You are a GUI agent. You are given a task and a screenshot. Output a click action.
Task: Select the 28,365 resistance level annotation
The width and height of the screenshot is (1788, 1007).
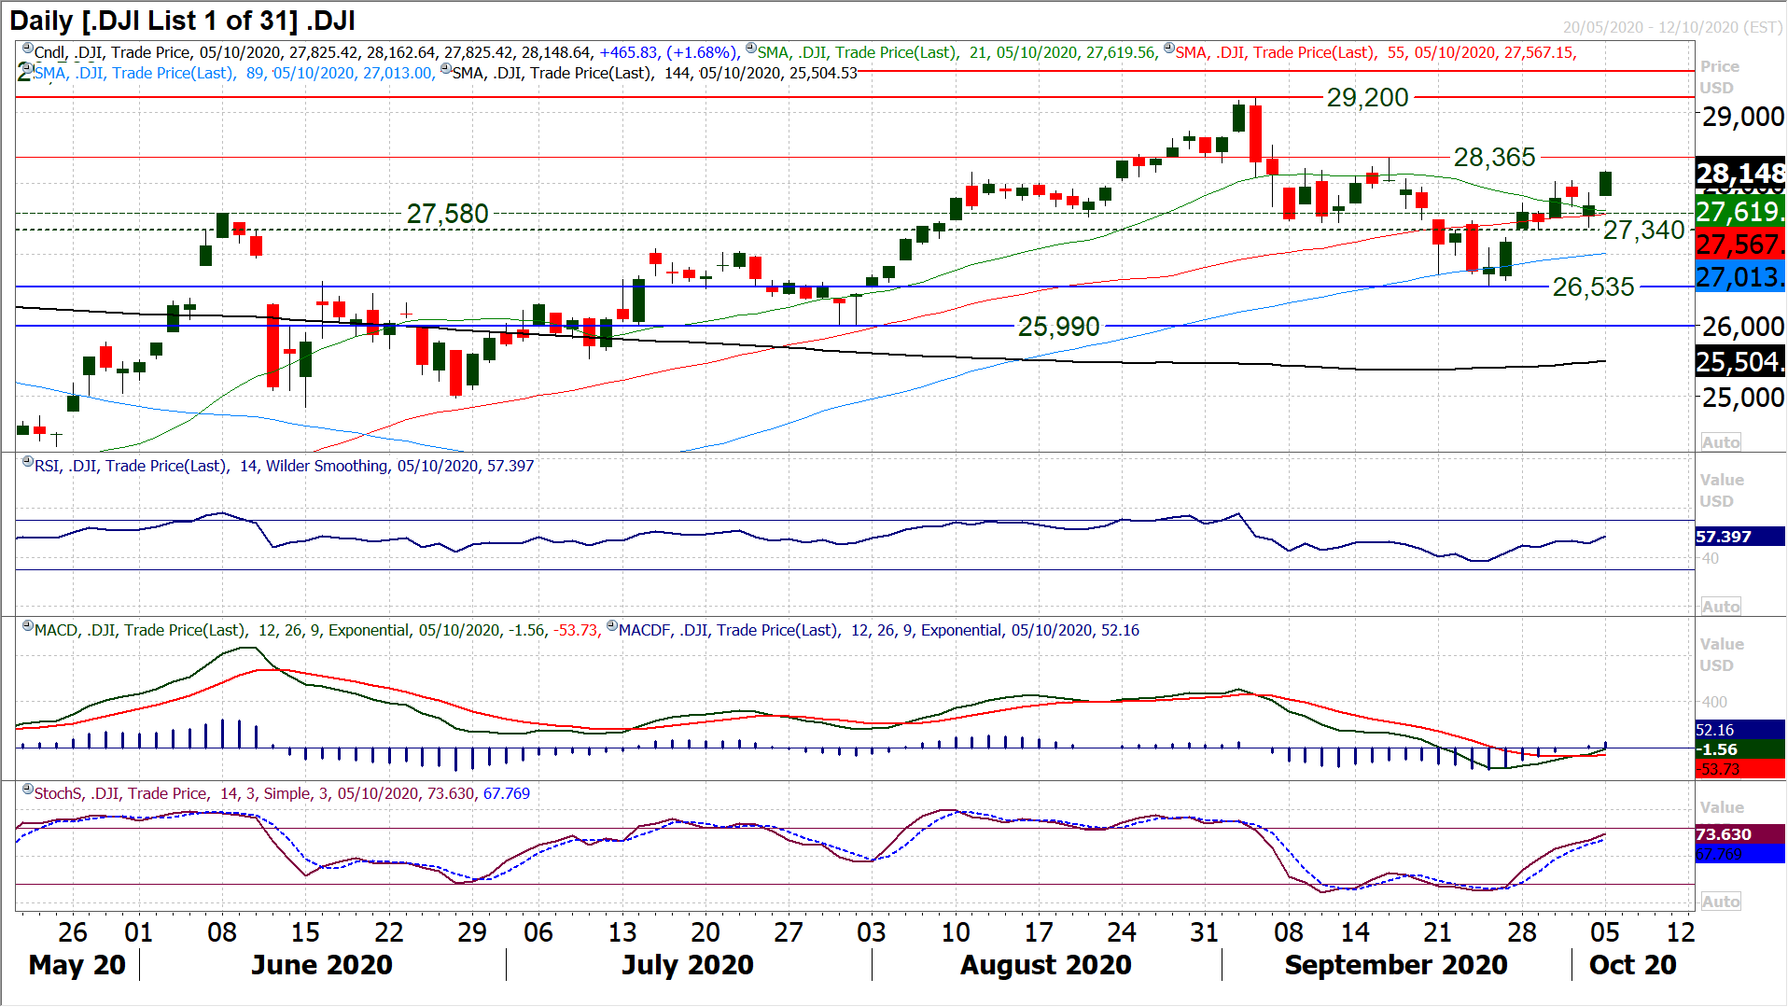click(x=1494, y=157)
